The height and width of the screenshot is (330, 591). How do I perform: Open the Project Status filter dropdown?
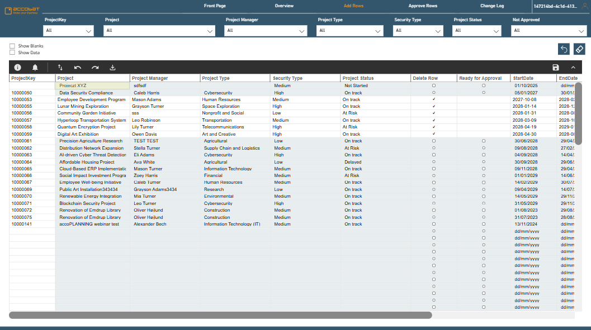(x=477, y=31)
